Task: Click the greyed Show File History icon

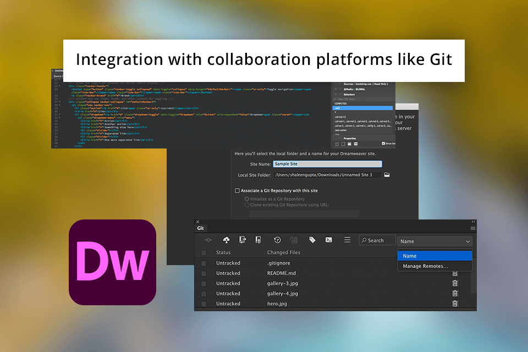Action: (x=294, y=240)
